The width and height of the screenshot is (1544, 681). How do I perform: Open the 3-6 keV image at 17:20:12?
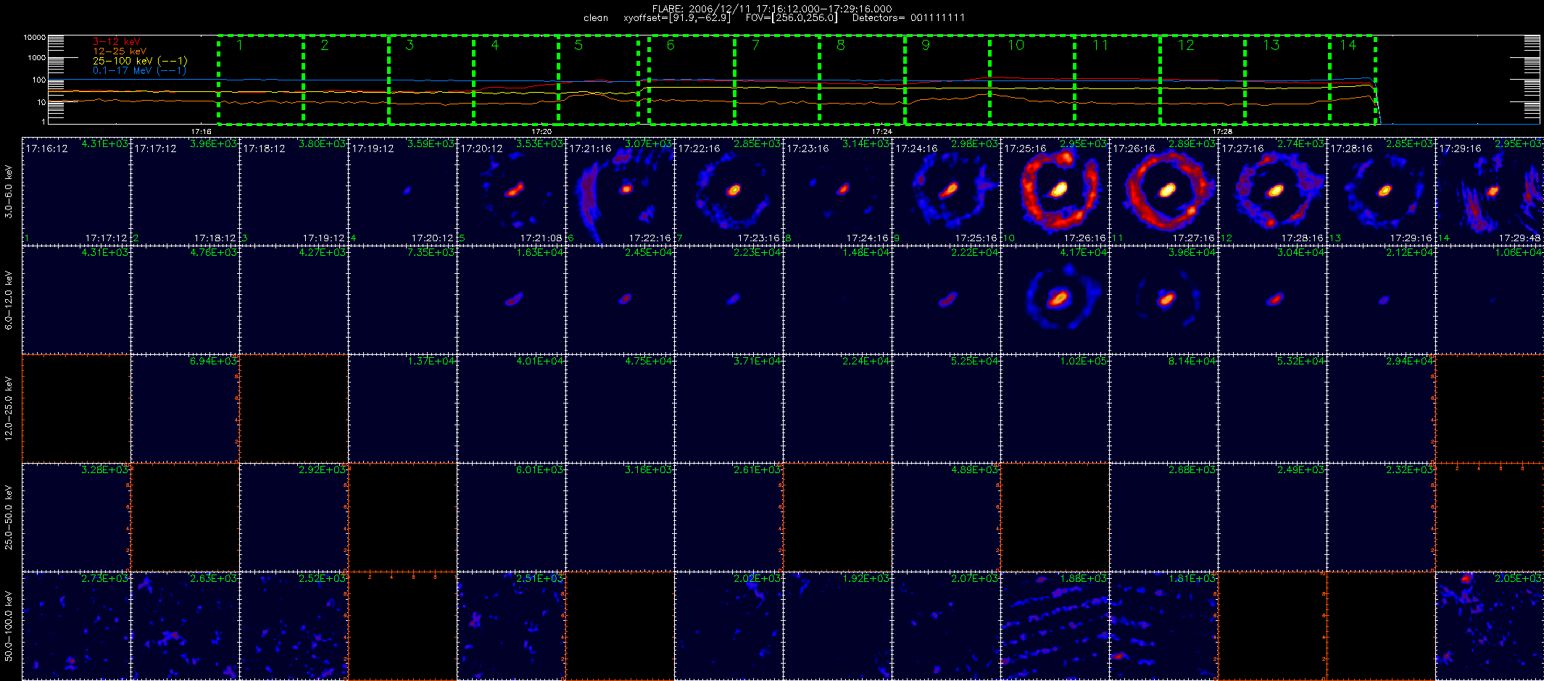click(x=511, y=191)
